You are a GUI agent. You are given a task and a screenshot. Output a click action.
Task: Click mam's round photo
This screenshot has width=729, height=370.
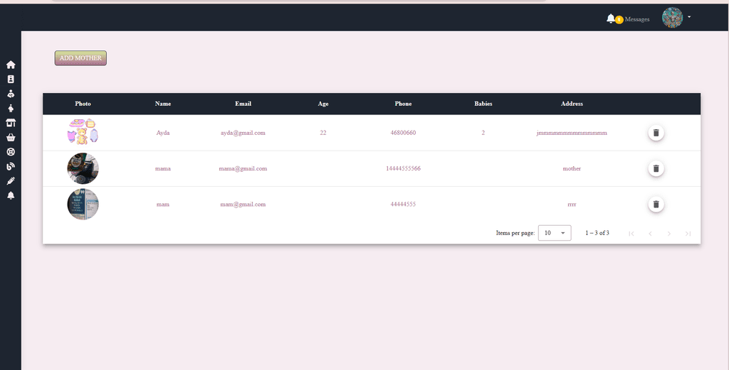83,204
